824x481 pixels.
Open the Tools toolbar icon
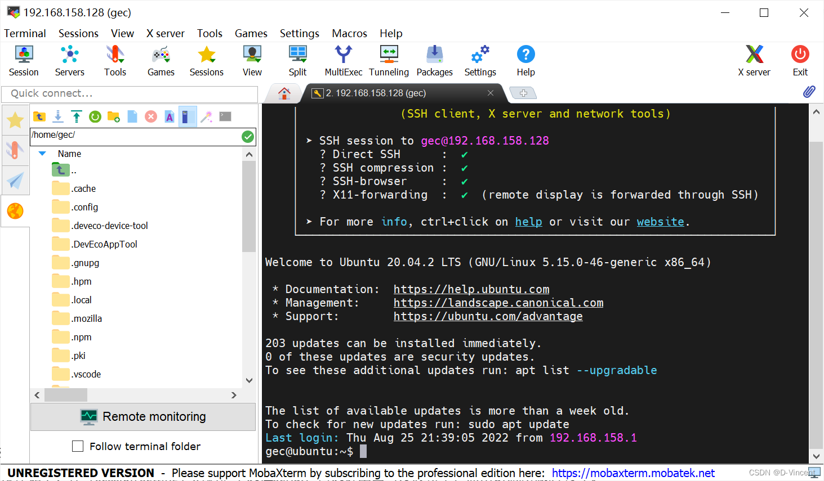(x=115, y=61)
